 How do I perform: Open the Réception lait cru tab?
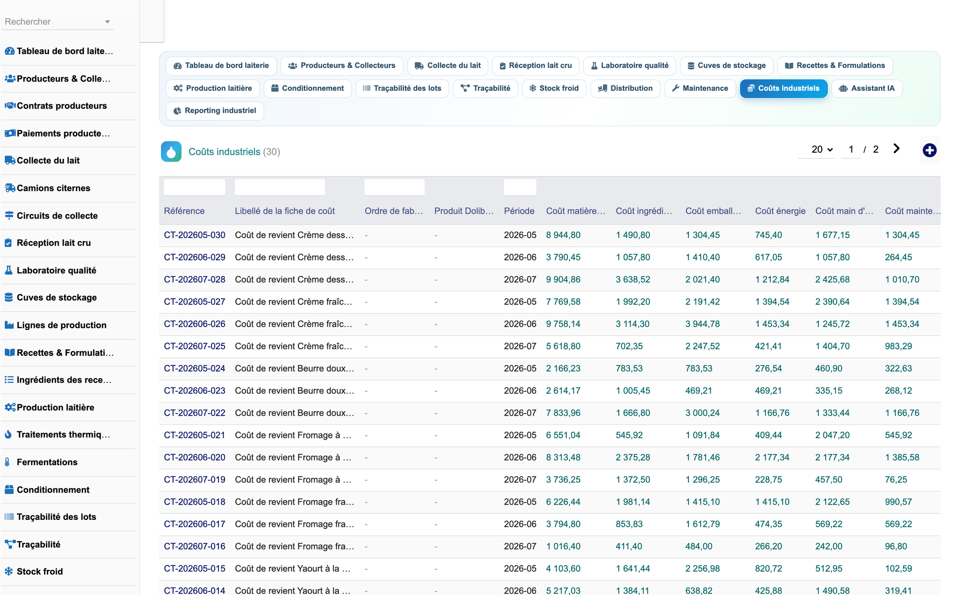(535, 66)
